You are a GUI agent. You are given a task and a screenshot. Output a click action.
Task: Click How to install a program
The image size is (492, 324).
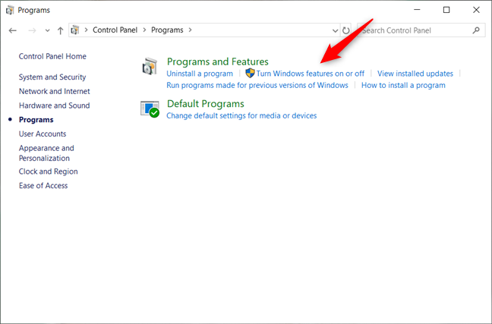pyautogui.click(x=403, y=85)
